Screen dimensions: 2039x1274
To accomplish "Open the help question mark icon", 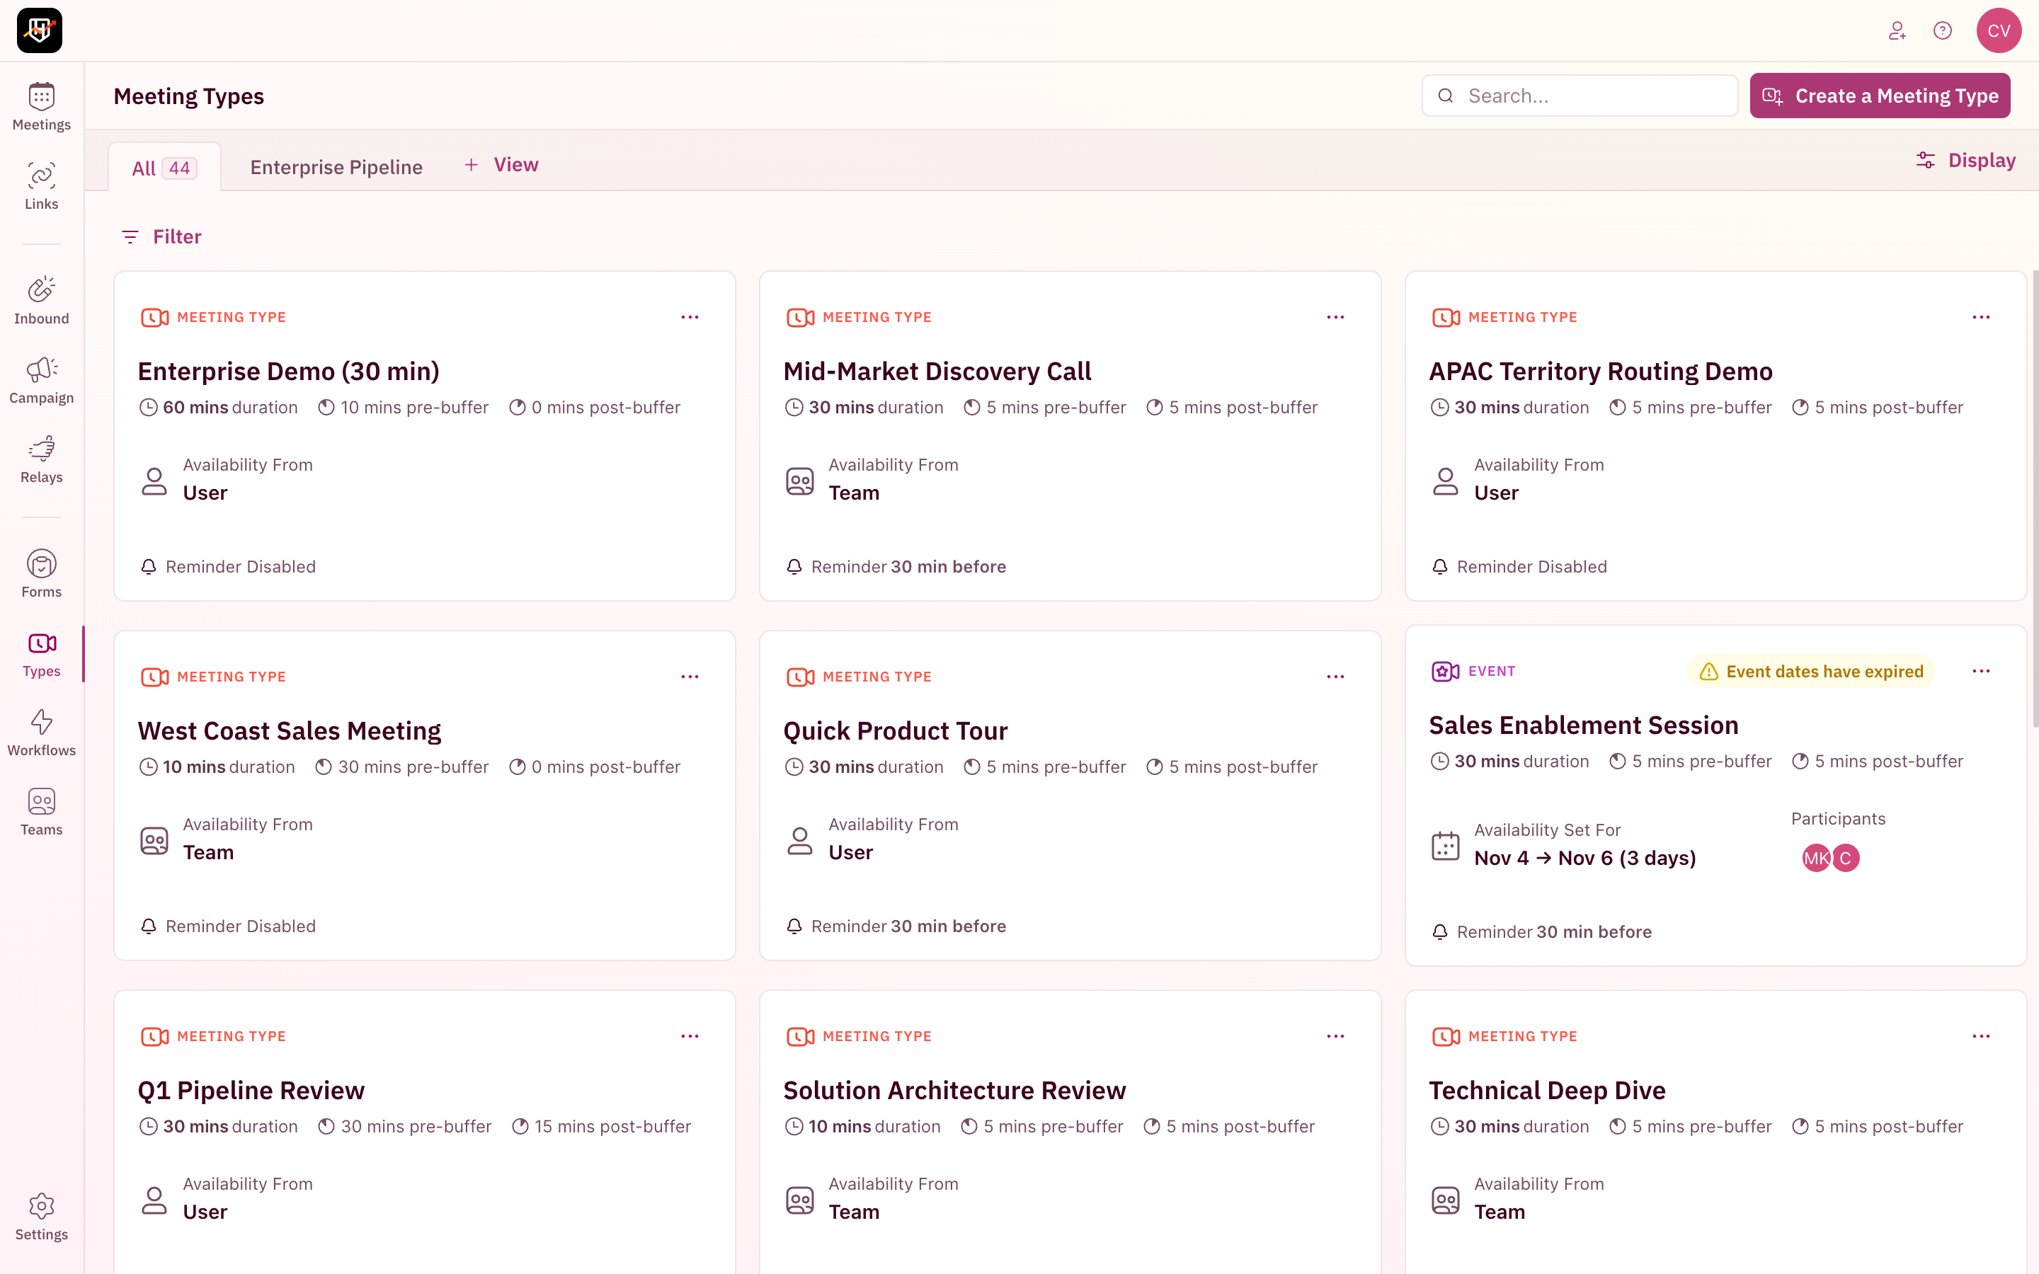I will point(1942,31).
